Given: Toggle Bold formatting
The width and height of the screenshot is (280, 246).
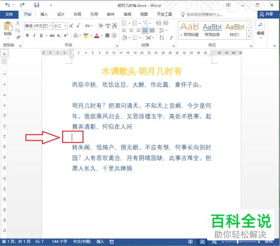Looking at the screenshot, I should (x=27, y=35).
